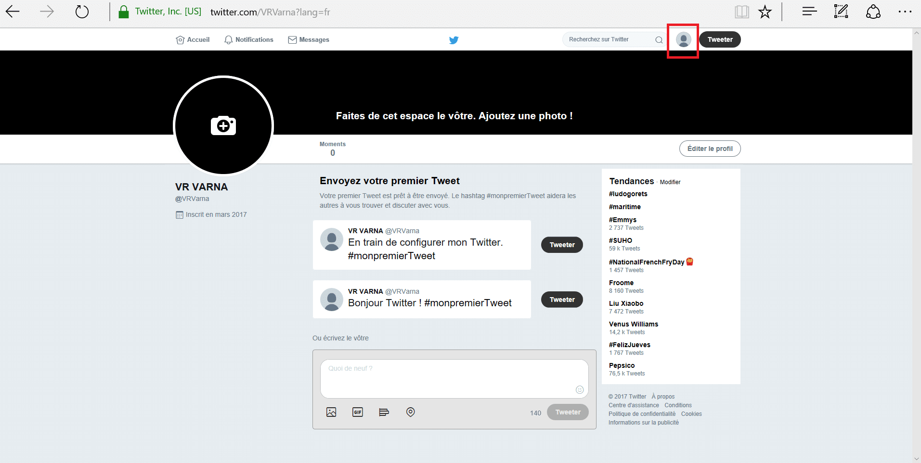Tweet the 'En train de configurer' suggestion

562,245
